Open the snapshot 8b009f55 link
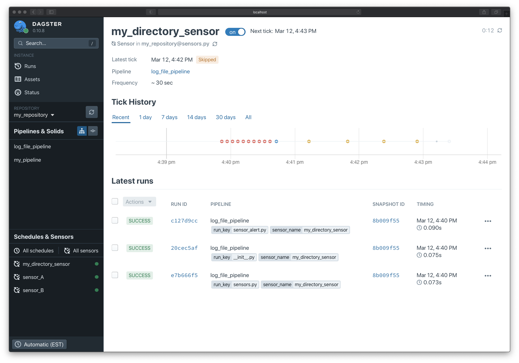 [386, 220]
